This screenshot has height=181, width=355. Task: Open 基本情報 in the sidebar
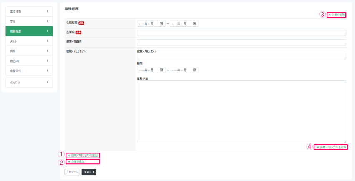tap(29, 11)
